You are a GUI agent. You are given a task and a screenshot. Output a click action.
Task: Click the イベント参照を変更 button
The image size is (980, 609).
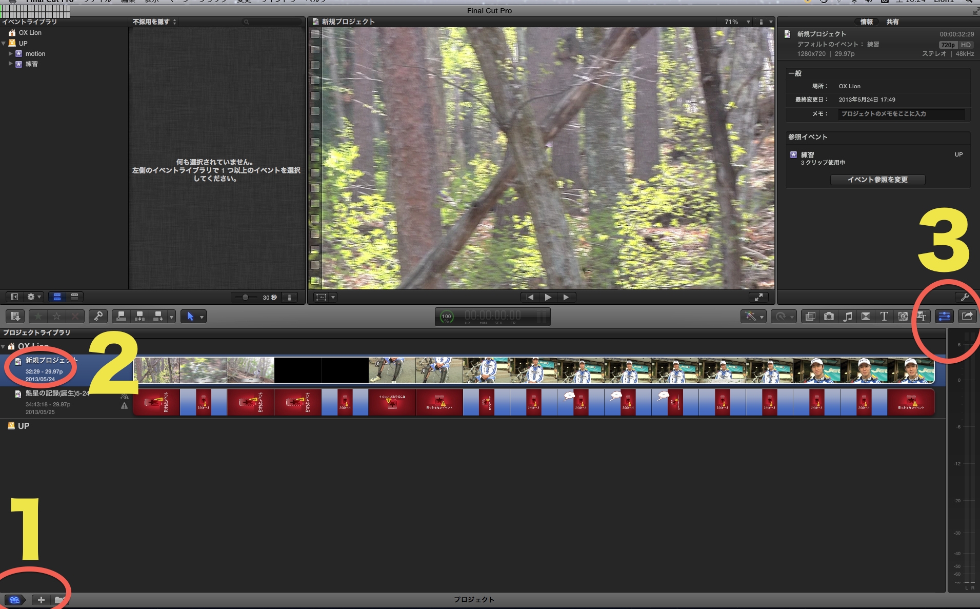(x=877, y=180)
